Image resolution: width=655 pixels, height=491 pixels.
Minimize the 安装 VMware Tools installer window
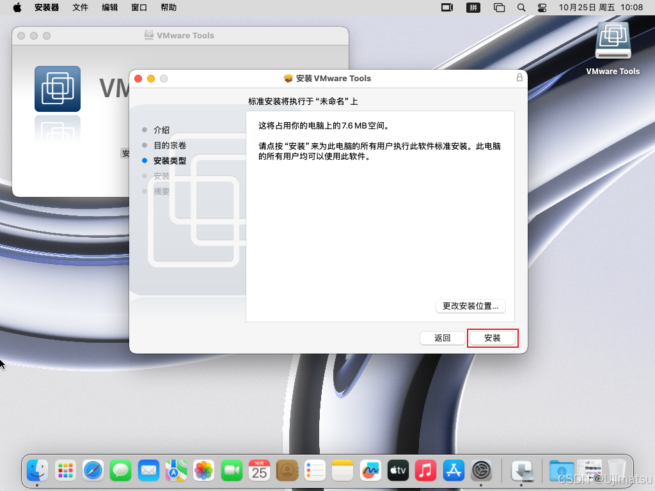(151, 79)
